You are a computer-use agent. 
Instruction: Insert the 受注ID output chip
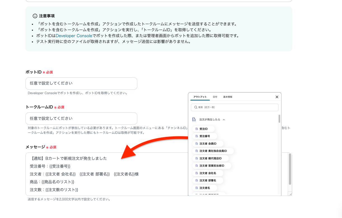(203, 129)
